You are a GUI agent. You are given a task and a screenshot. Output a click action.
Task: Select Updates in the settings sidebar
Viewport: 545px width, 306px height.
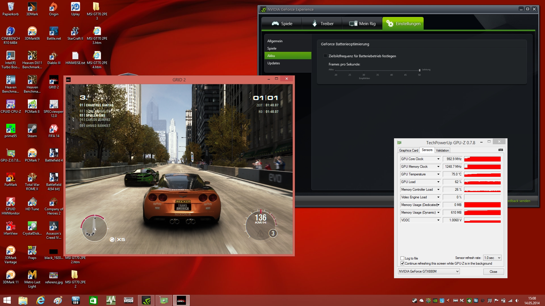[x=288, y=63]
